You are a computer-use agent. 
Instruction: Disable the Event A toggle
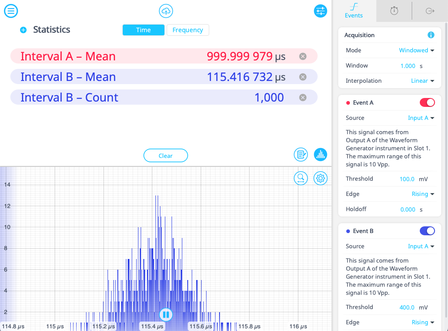[x=427, y=103]
